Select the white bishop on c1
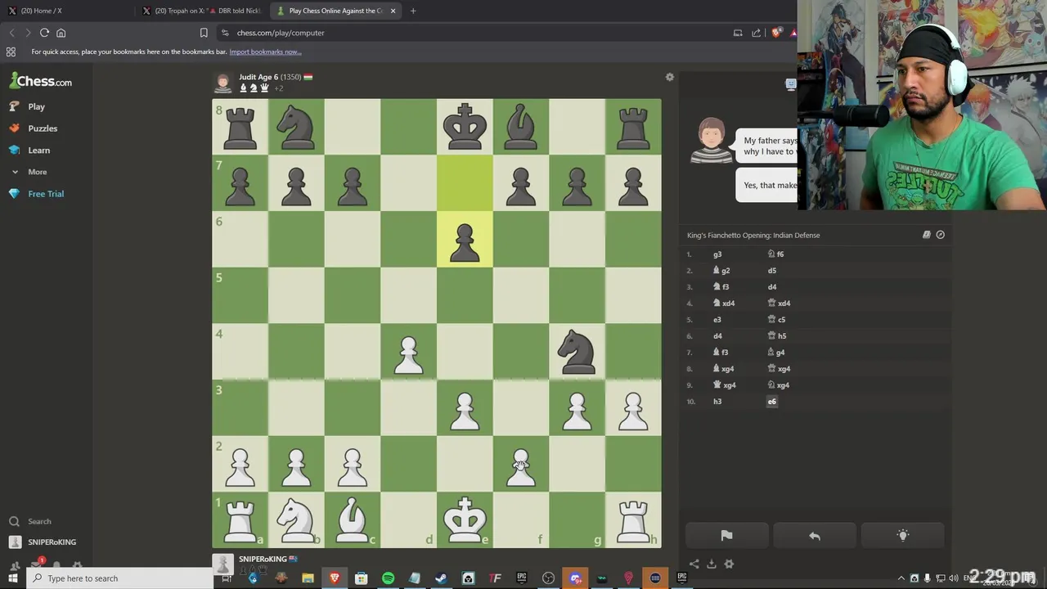This screenshot has width=1047, height=589. point(353,519)
